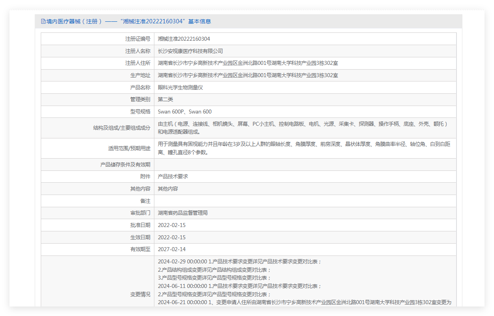This screenshot has height=316, width=494.
Task: Click approval department 湖南省药品监督管理局
Action: click(x=183, y=213)
